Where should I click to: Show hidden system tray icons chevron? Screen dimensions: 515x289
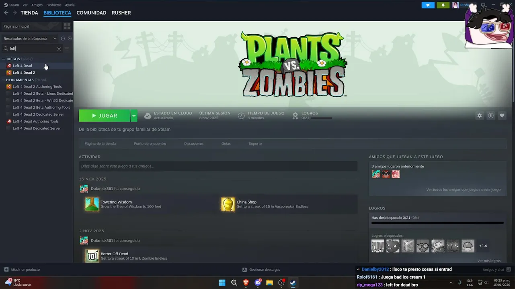coord(451,283)
